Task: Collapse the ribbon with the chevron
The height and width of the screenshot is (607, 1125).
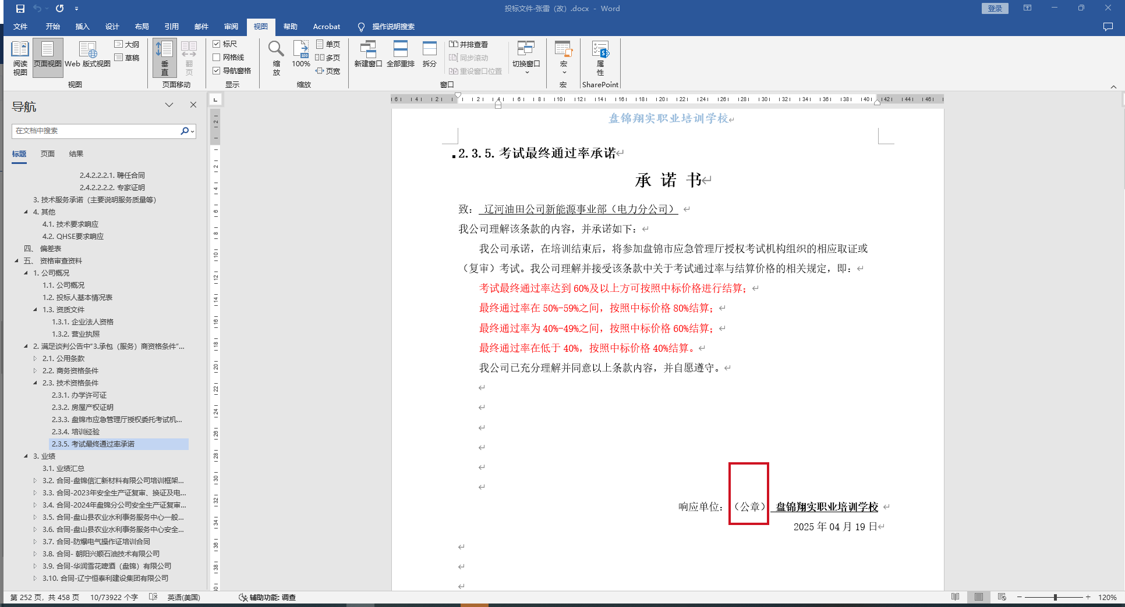Action: coord(1113,87)
